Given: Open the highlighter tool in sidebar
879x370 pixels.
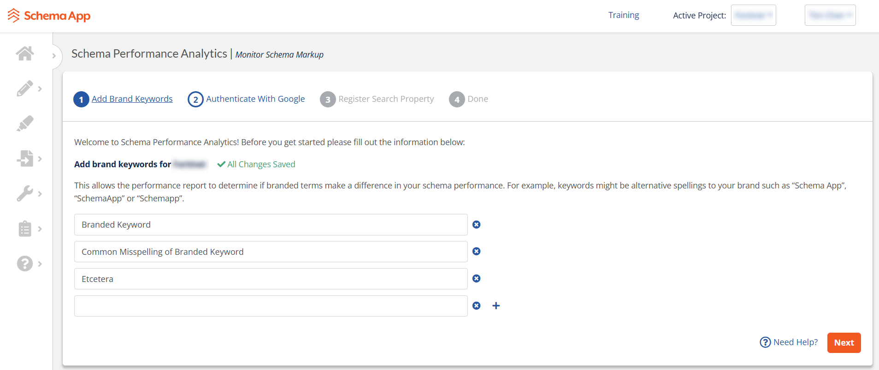Looking at the screenshot, I should click(x=25, y=123).
